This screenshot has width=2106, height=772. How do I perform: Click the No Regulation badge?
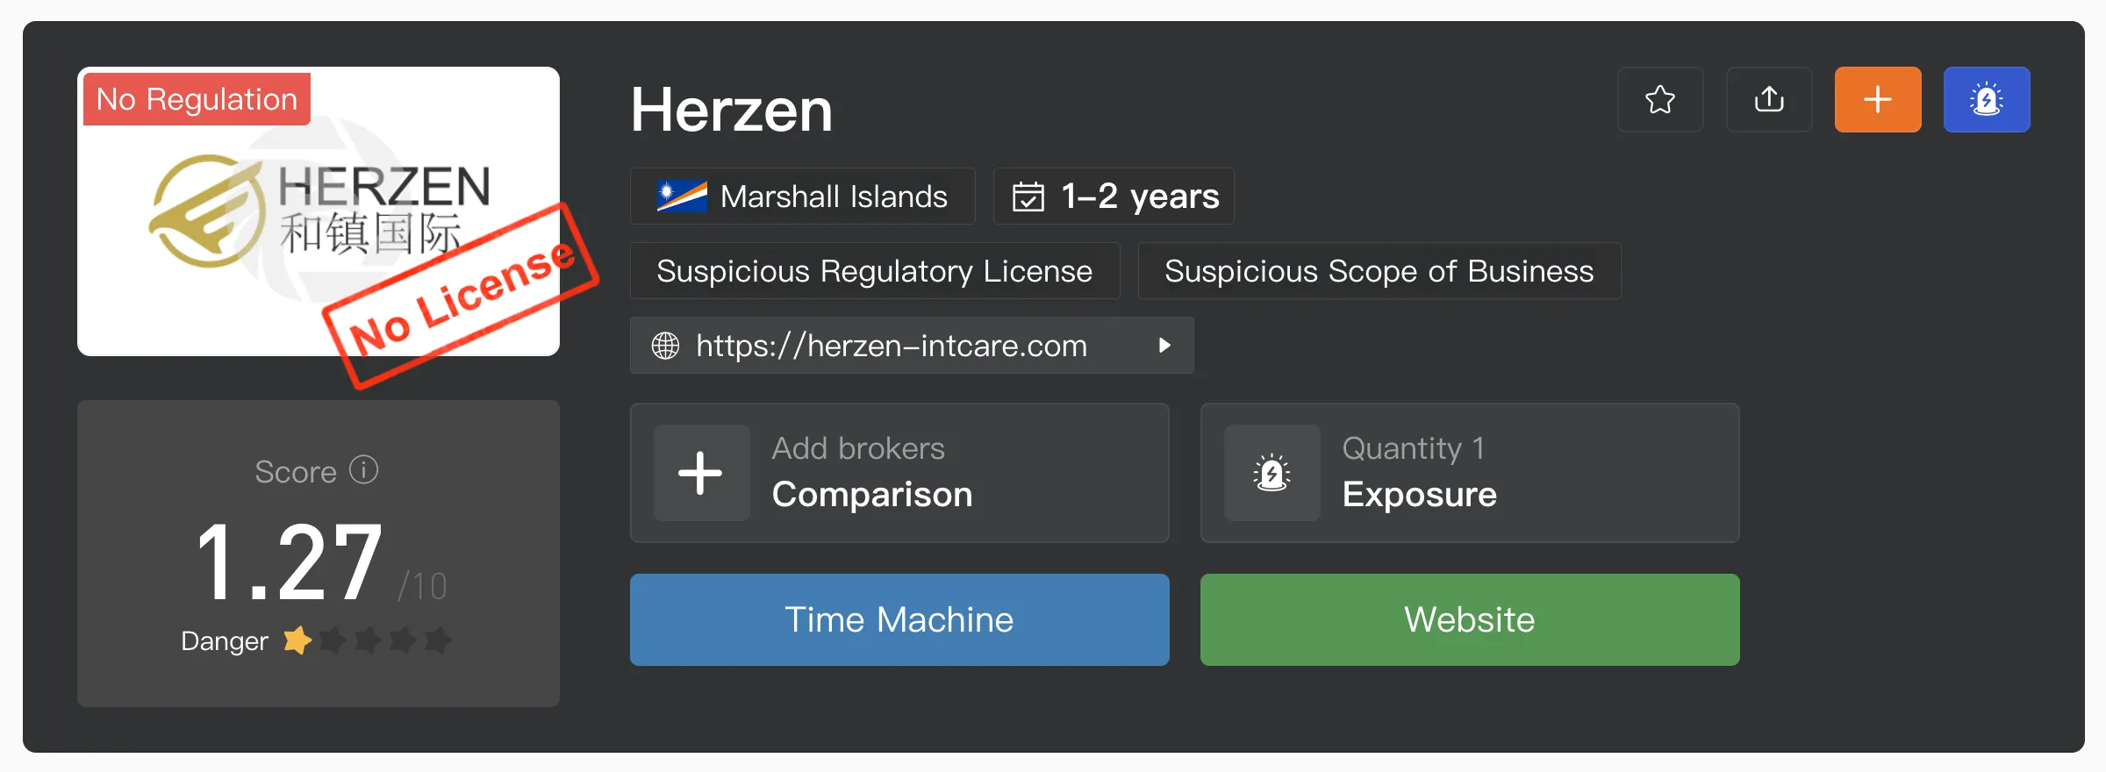click(197, 99)
